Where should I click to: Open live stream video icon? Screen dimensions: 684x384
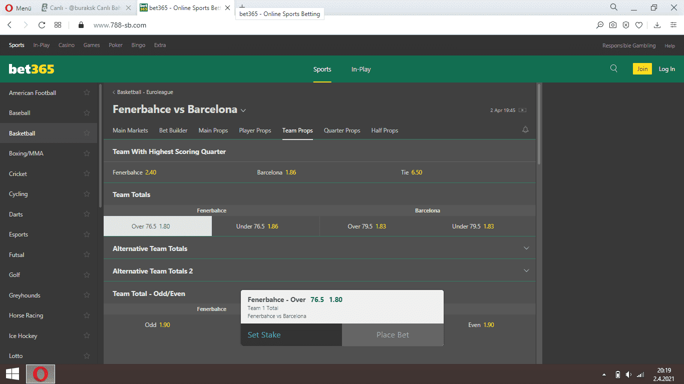(522, 110)
